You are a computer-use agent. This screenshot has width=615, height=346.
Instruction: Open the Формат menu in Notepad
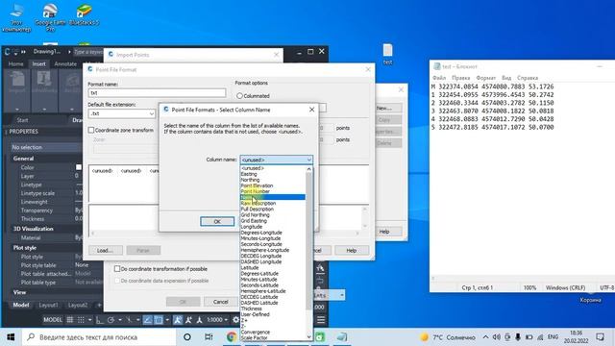(x=485, y=78)
